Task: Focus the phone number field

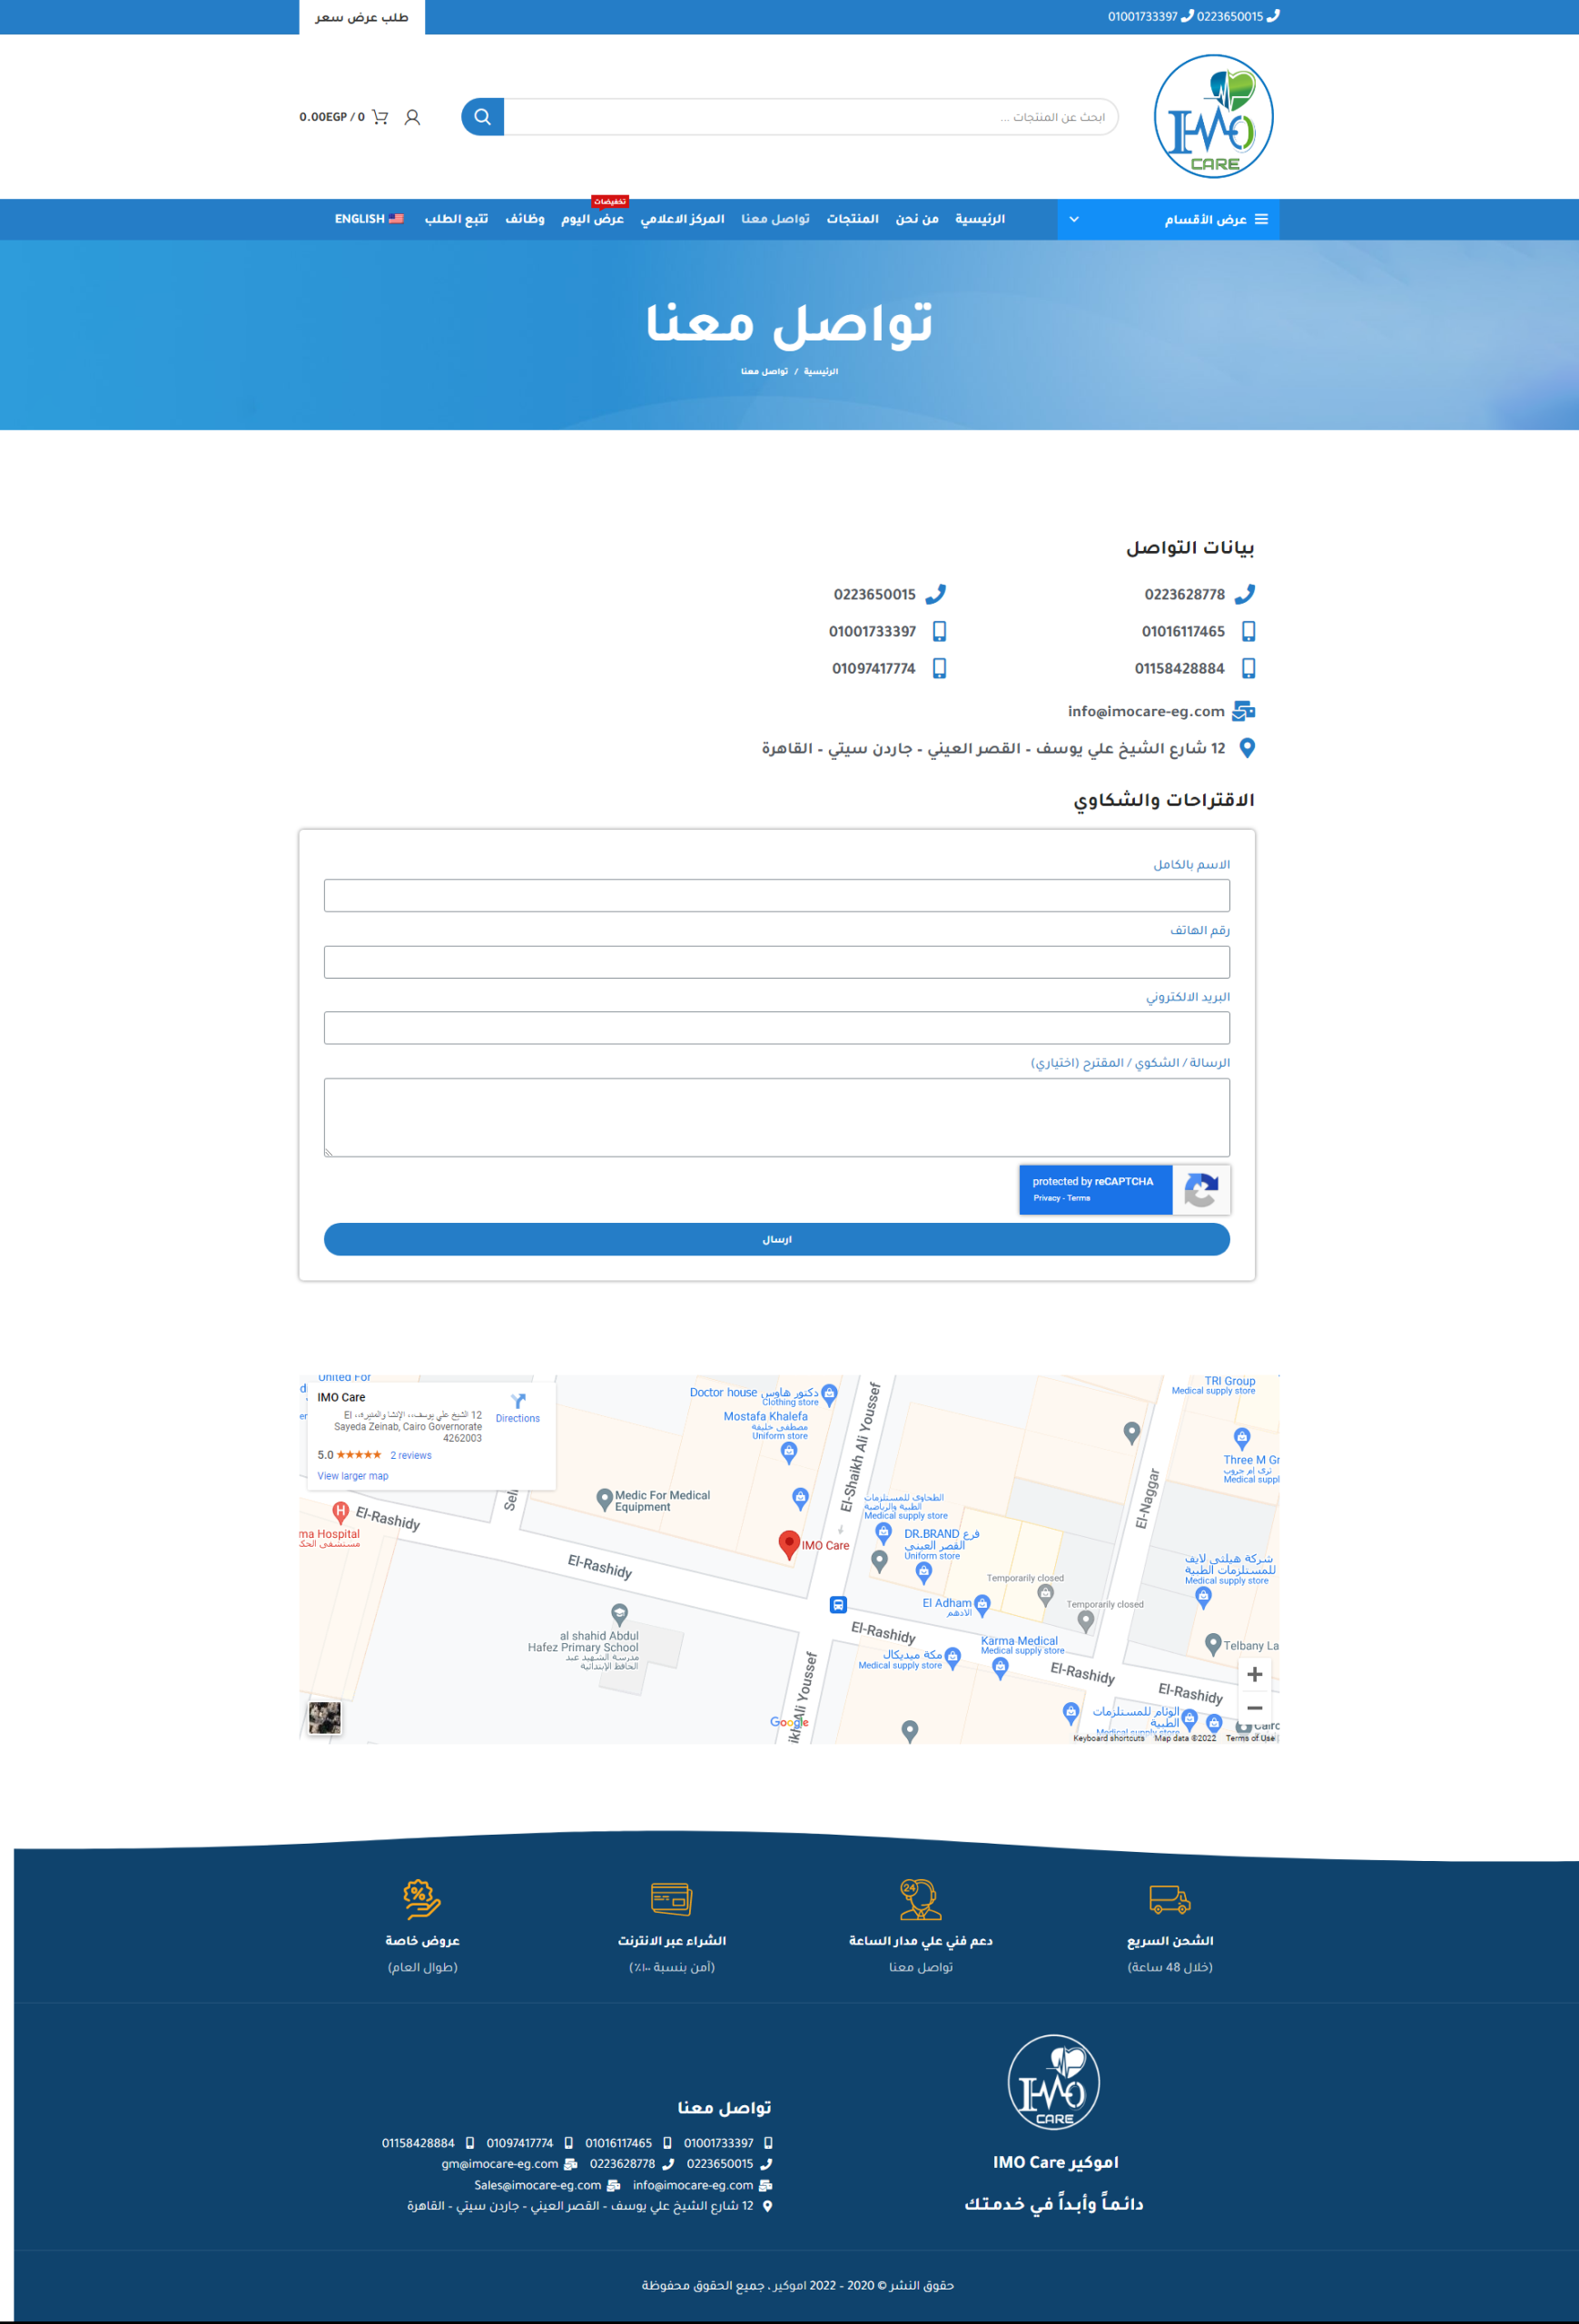Action: (777, 962)
